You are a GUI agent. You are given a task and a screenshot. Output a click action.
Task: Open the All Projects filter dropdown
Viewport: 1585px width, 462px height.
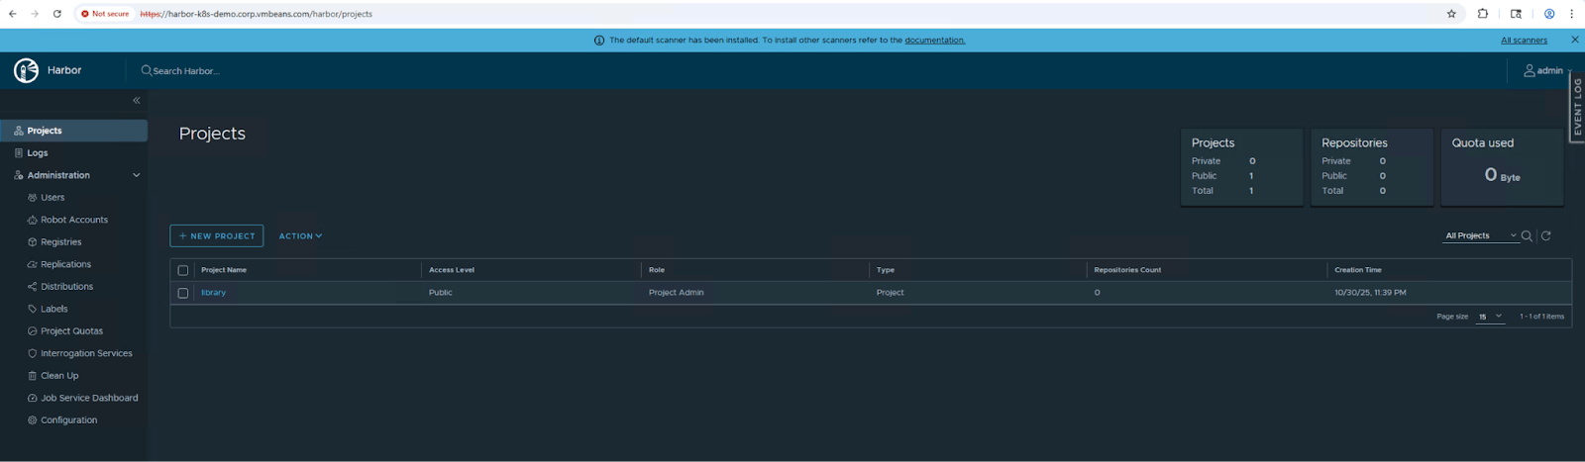[x=1480, y=235]
